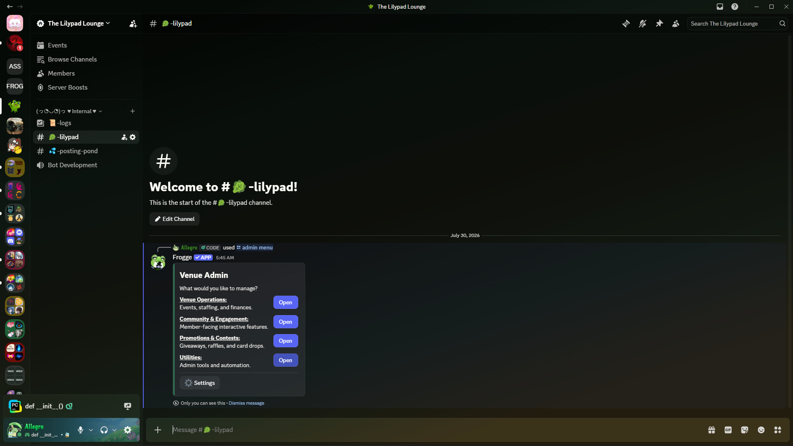Open Utilities section
This screenshot has width=793, height=446.
(x=285, y=360)
